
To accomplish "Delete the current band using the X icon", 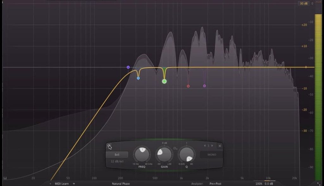I will [220, 146].
